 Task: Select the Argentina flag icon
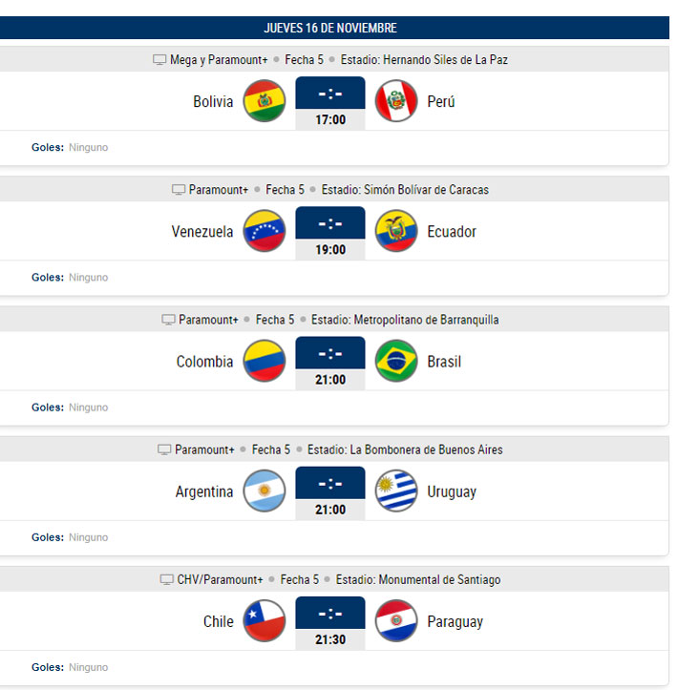[265, 491]
